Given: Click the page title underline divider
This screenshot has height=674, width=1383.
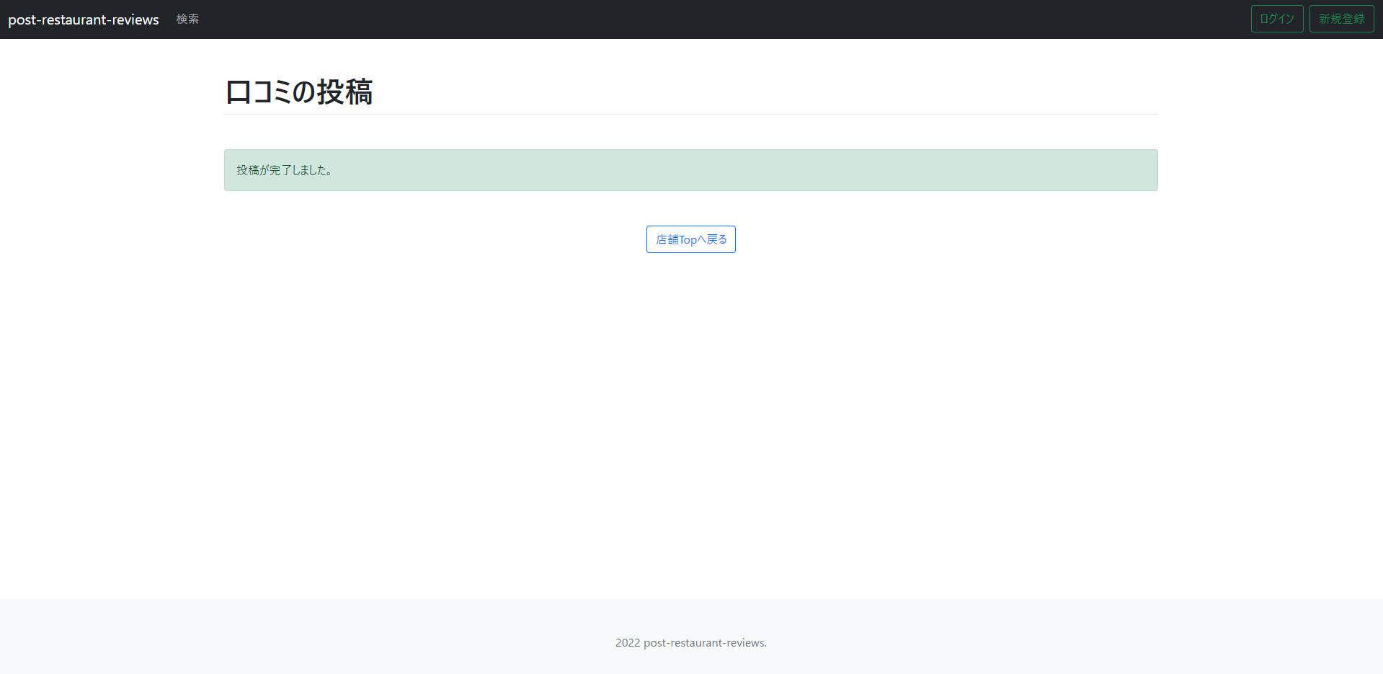Looking at the screenshot, I should [690, 113].
